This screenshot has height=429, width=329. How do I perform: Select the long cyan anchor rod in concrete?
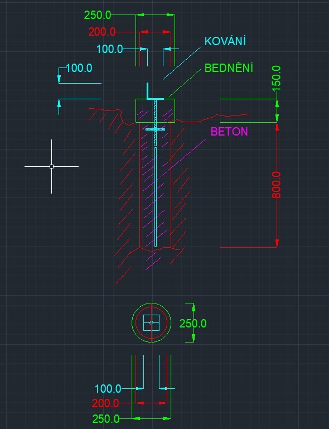click(x=156, y=197)
